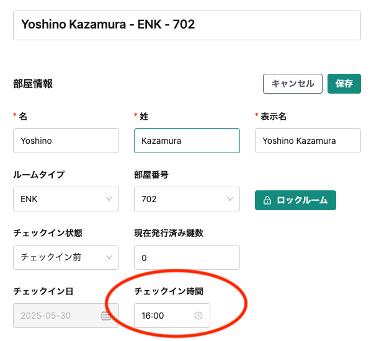Select the 表示名 field with Yoshino Kazamura
The width and height of the screenshot is (379, 341).
pos(308,141)
